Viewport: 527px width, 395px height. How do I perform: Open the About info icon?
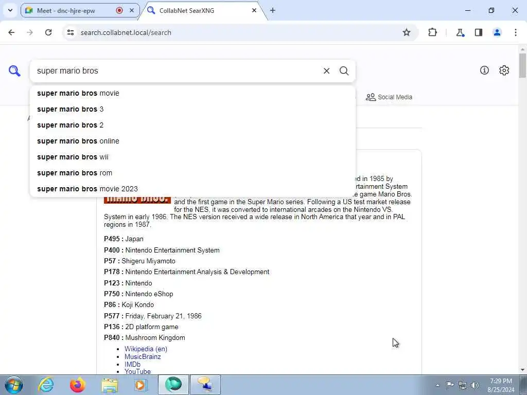[484, 70]
